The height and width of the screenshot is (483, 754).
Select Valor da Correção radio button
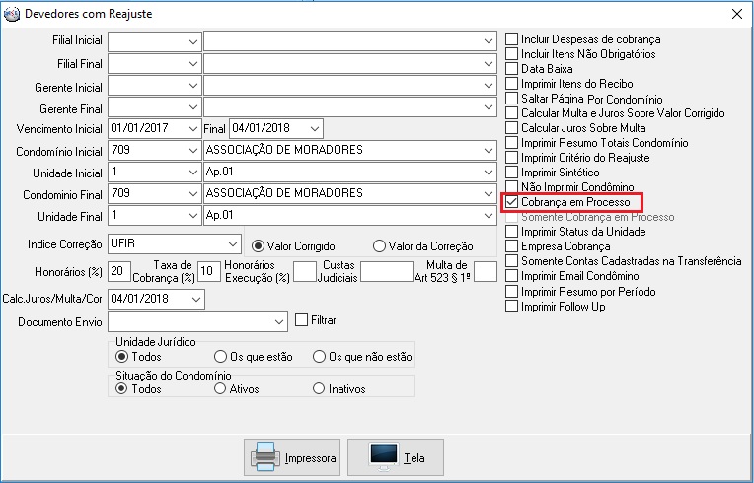(379, 245)
